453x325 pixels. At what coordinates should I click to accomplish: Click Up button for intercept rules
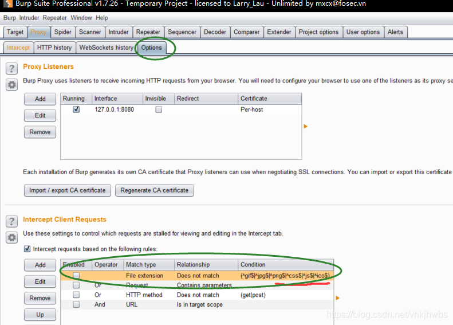click(40, 315)
